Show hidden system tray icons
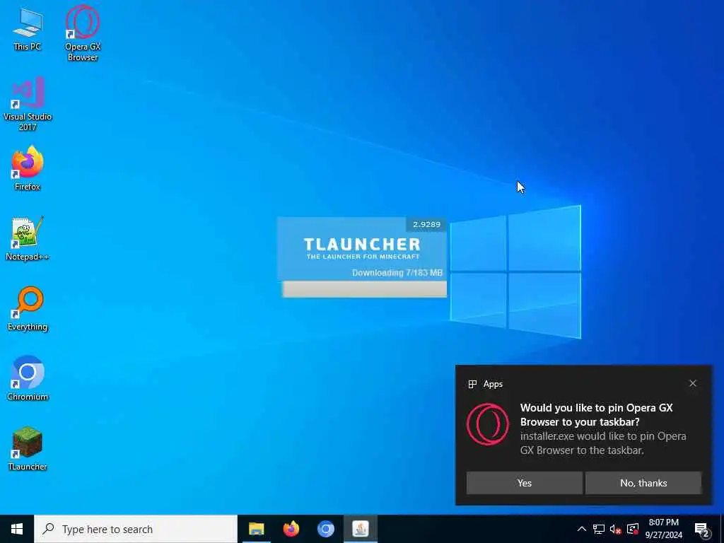Viewport: 724px width, 543px height. pos(582,529)
